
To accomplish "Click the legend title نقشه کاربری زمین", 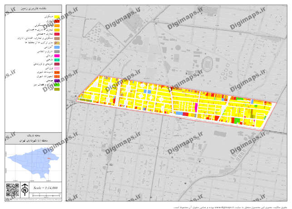I will click(34, 9).
